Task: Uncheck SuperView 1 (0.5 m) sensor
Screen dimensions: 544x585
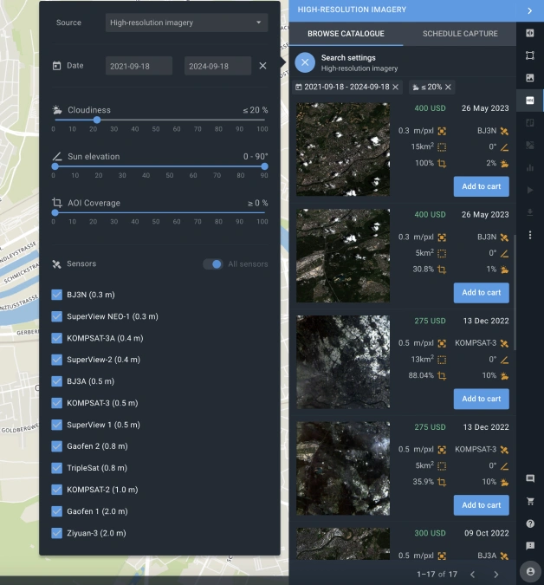Action: [56, 425]
